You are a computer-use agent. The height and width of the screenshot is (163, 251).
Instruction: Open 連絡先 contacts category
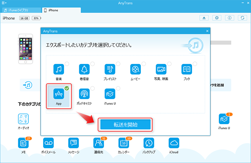coord(99,143)
